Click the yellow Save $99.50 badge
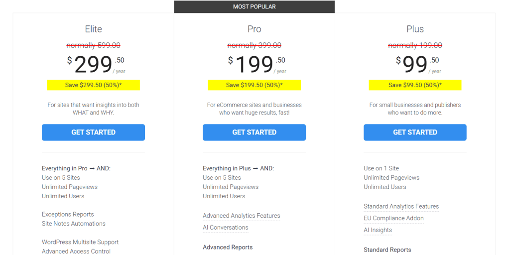Screen dimensions: 510x255 415,85
